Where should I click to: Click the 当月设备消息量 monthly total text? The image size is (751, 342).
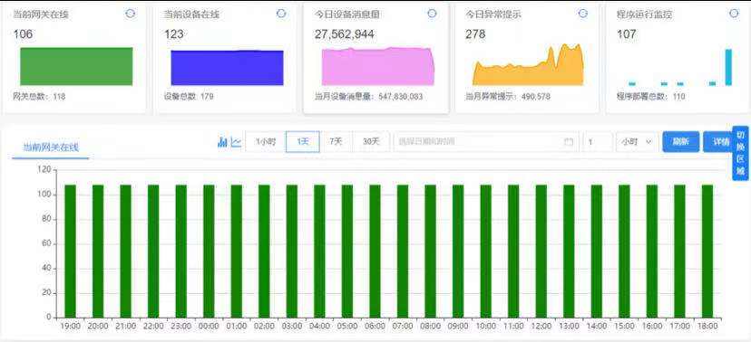[x=369, y=97]
